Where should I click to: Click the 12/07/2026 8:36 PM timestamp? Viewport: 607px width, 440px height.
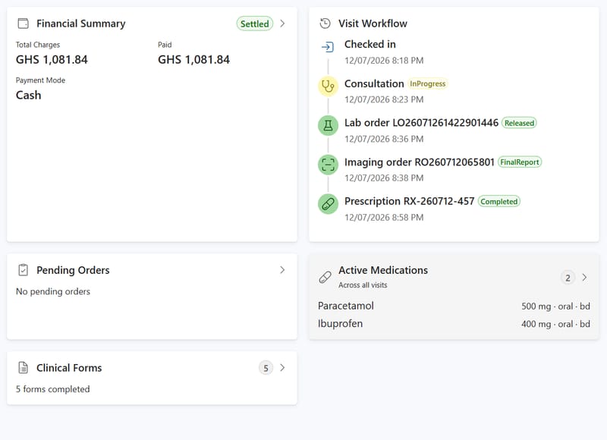(384, 139)
